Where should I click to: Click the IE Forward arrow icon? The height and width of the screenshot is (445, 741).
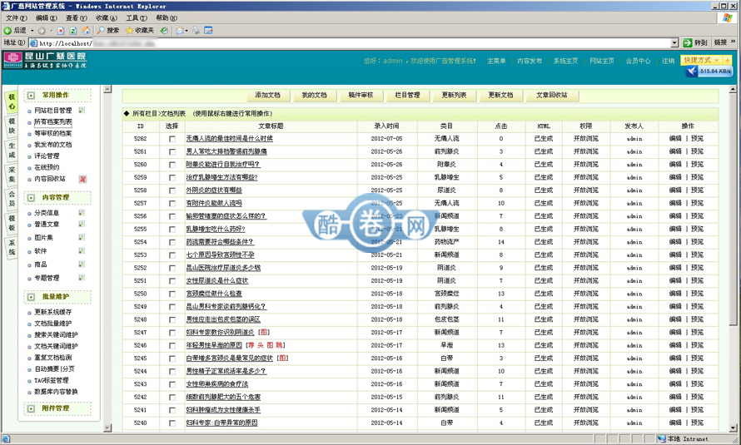coord(42,31)
